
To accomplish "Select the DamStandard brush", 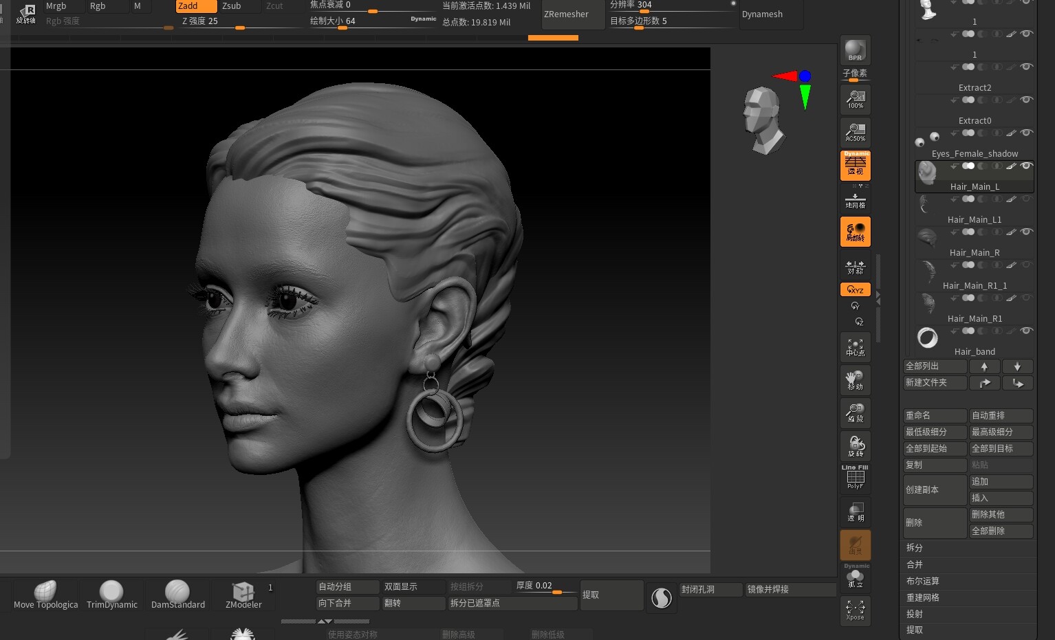I will (177, 594).
